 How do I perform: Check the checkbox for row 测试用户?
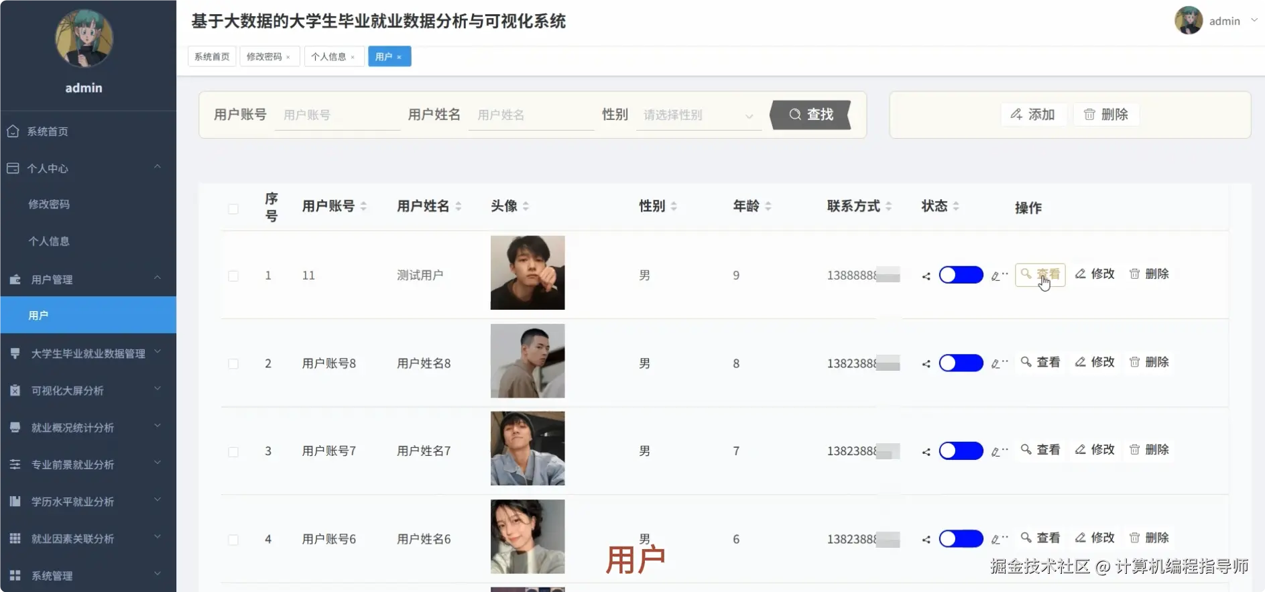(233, 276)
